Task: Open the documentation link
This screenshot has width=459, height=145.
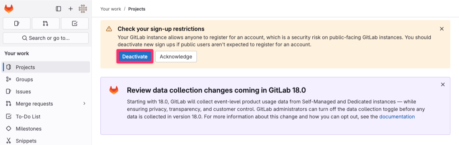Action: 397,116
